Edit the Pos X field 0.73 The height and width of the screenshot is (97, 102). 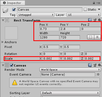(x=49, y=29)
